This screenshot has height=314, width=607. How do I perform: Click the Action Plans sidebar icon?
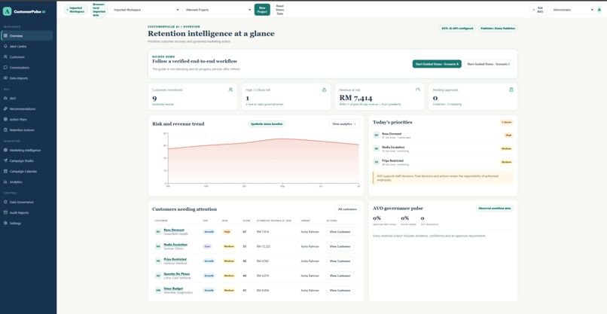[5, 119]
